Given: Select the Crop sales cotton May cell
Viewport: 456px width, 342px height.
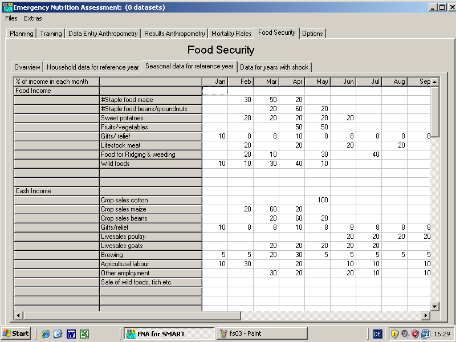Looking at the screenshot, I should coord(317,200).
